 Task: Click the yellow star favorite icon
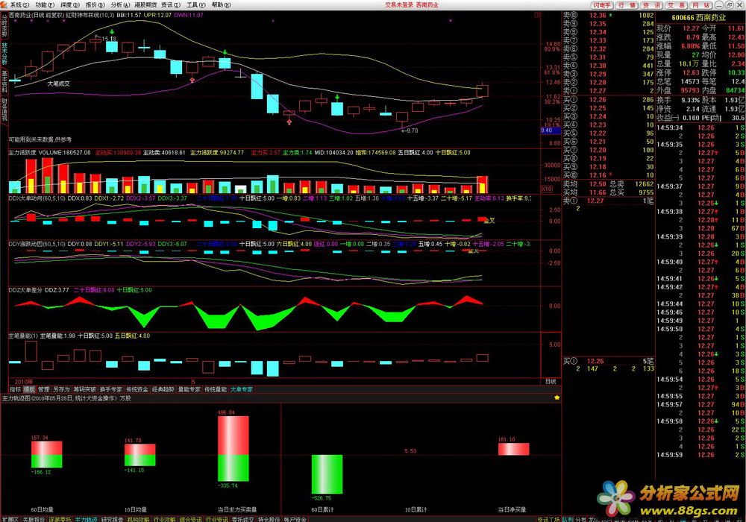click(557, 397)
